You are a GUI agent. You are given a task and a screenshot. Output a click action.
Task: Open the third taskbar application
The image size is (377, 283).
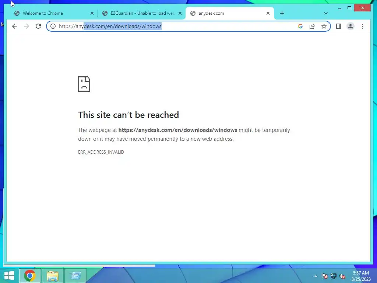(x=75, y=276)
